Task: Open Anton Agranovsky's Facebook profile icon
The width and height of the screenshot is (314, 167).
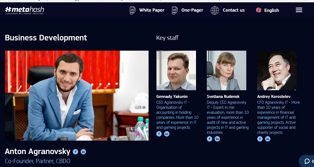Action: pos(75,152)
